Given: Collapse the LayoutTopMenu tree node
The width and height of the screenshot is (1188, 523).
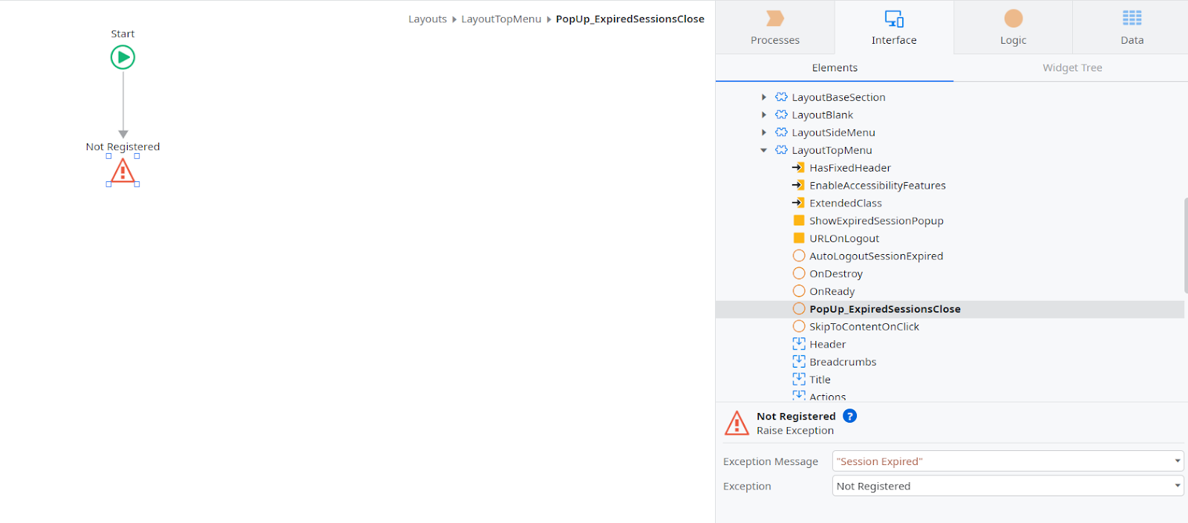Looking at the screenshot, I should click(764, 150).
